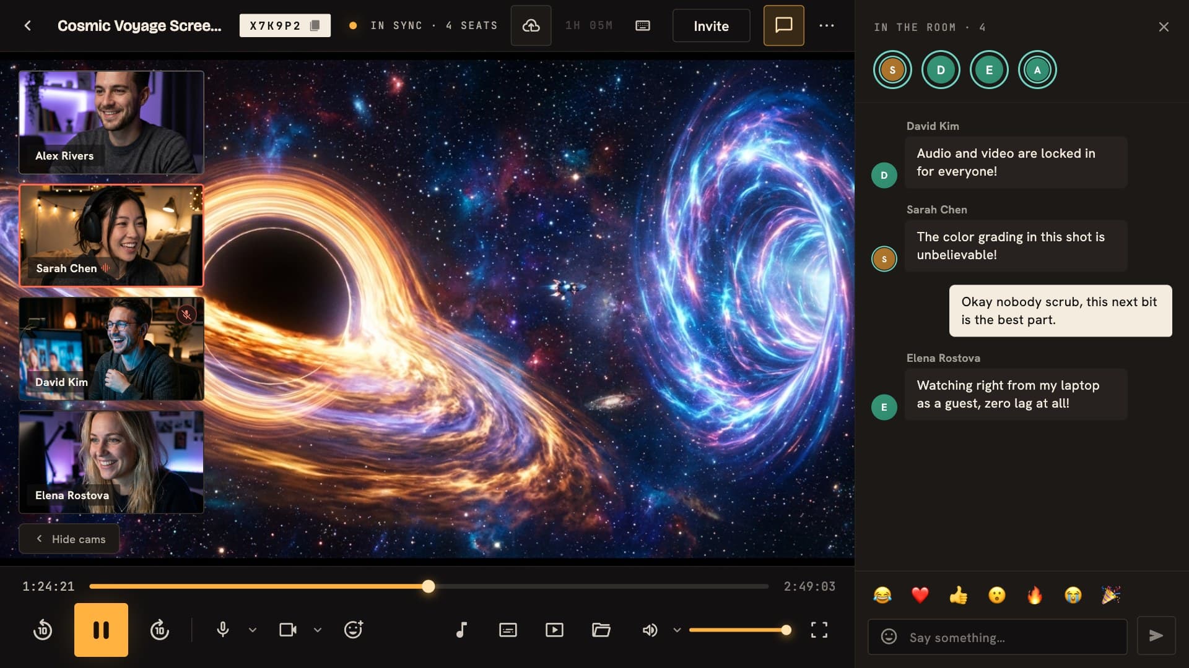
Task: Select David's D avatar in room list
Action: [941, 70]
